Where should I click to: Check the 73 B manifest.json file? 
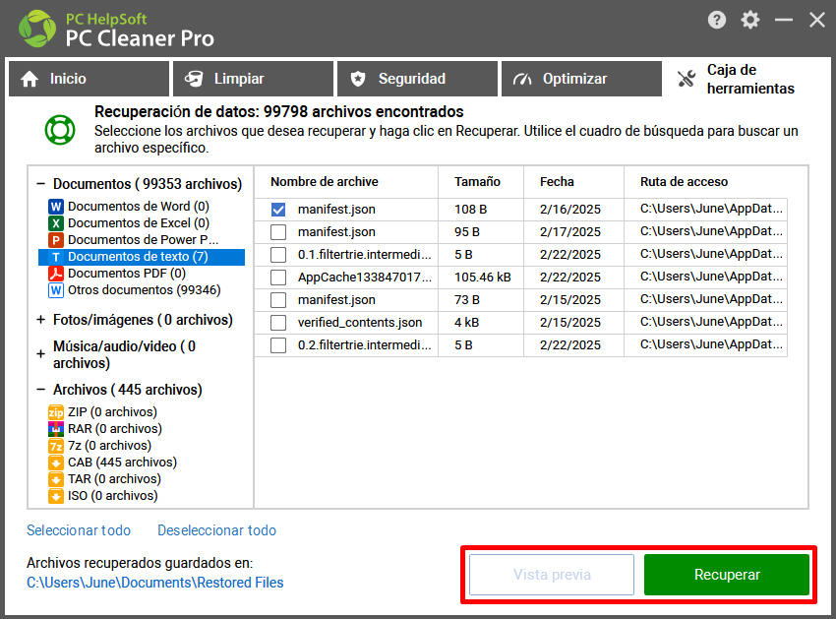pyautogui.click(x=278, y=300)
